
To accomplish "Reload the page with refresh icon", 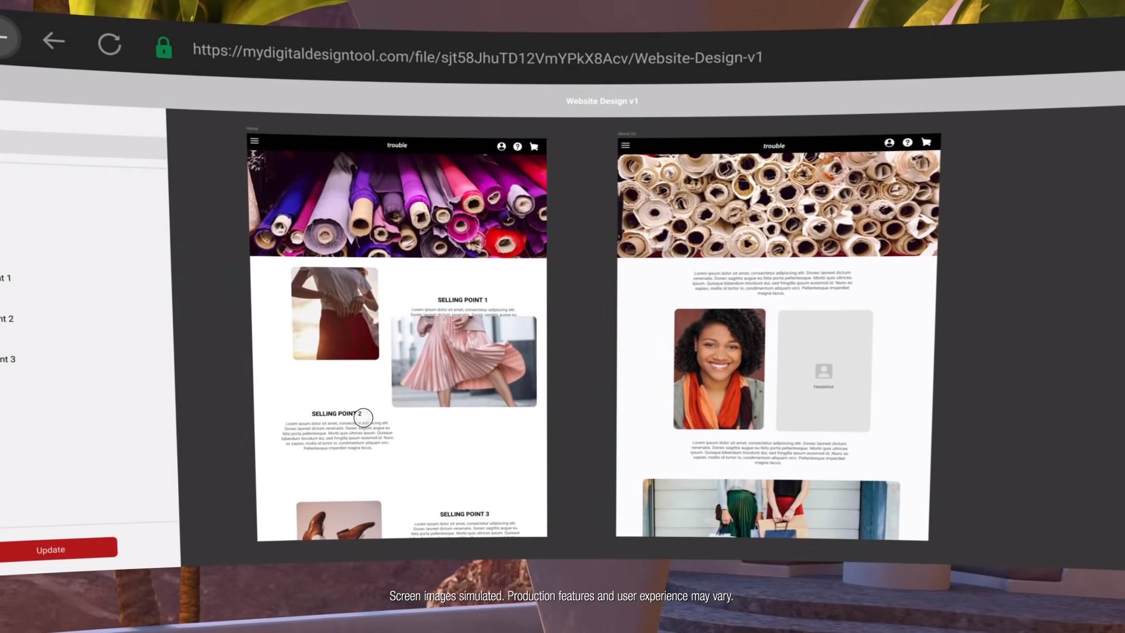I will [x=110, y=44].
